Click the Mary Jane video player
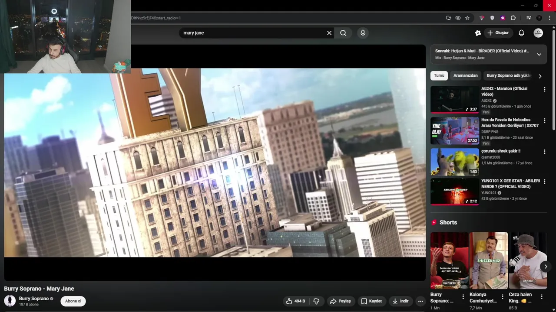Screen dimensions: 556x312 coord(215,162)
